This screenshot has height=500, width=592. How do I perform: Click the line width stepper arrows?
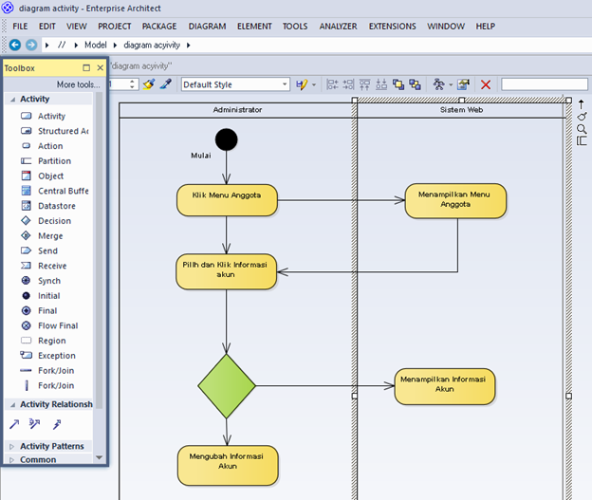click(x=132, y=83)
